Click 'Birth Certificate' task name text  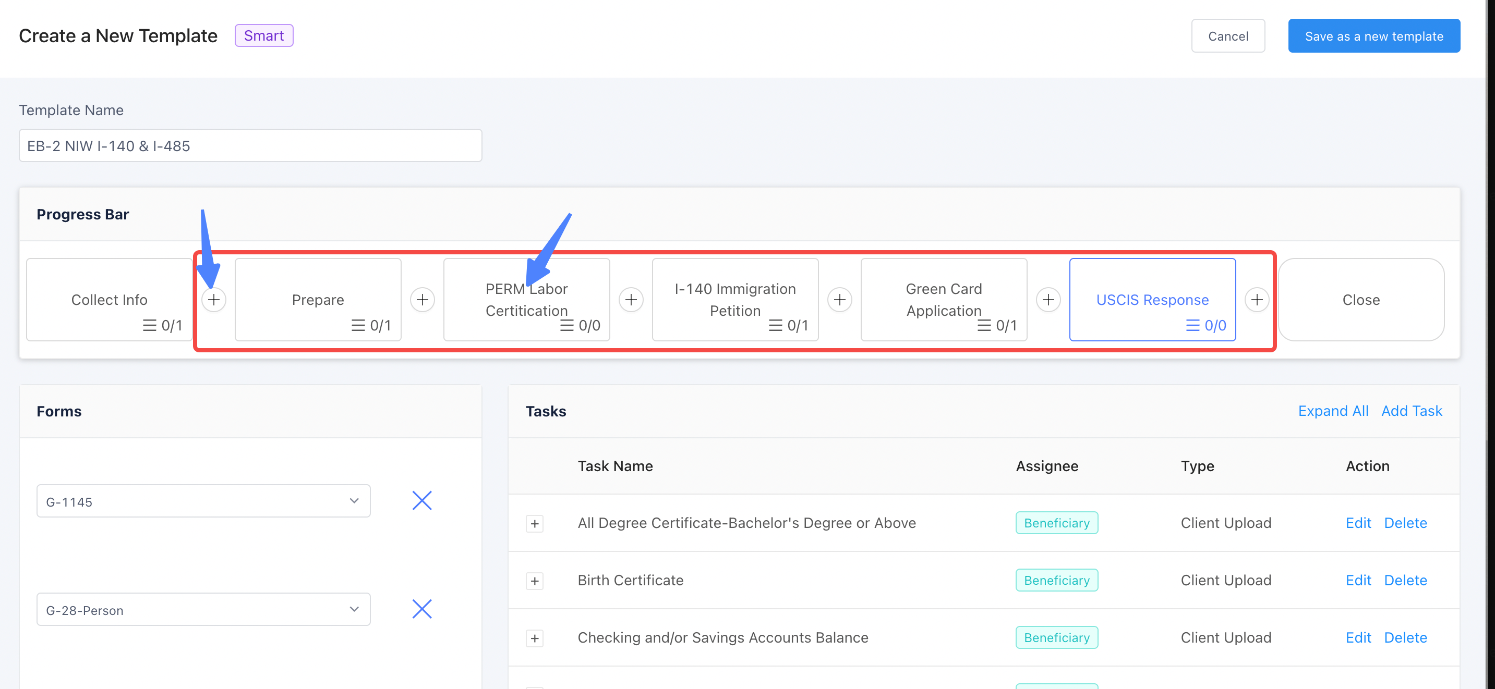(630, 581)
